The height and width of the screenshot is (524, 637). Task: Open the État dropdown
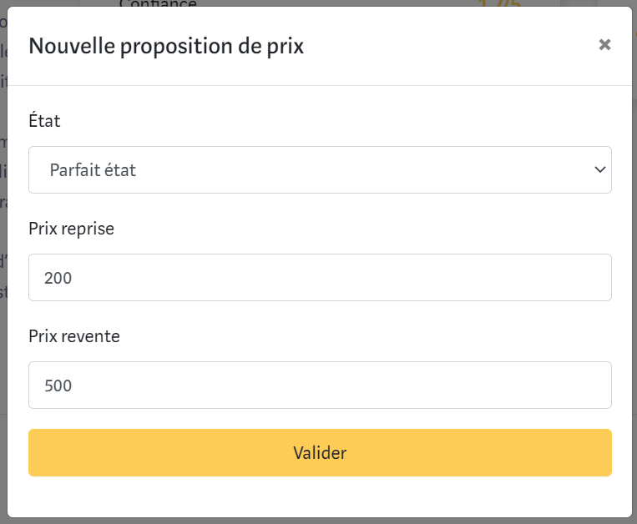[320, 170]
